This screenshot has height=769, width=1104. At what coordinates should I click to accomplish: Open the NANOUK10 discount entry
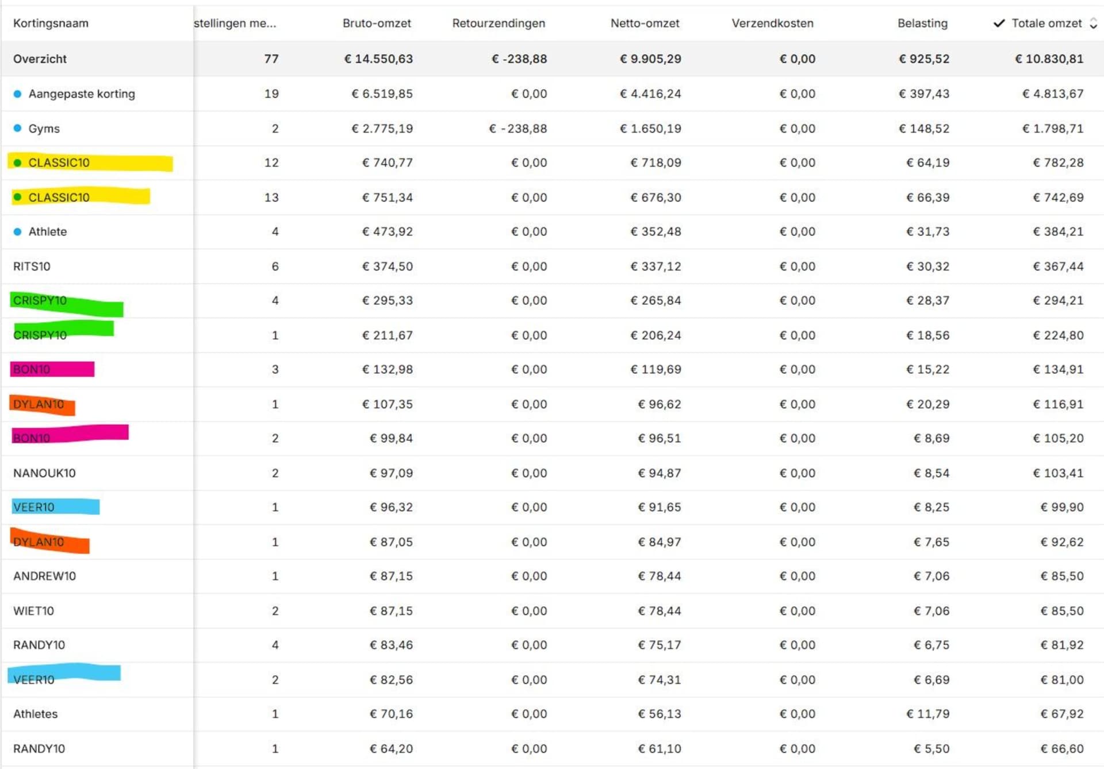pos(44,473)
